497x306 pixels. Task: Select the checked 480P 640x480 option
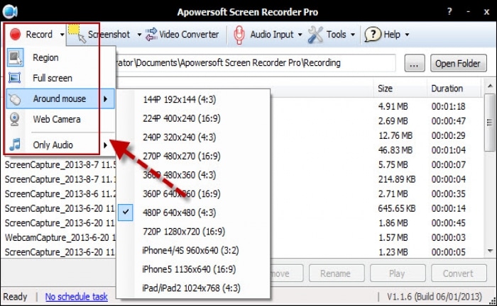[179, 212]
